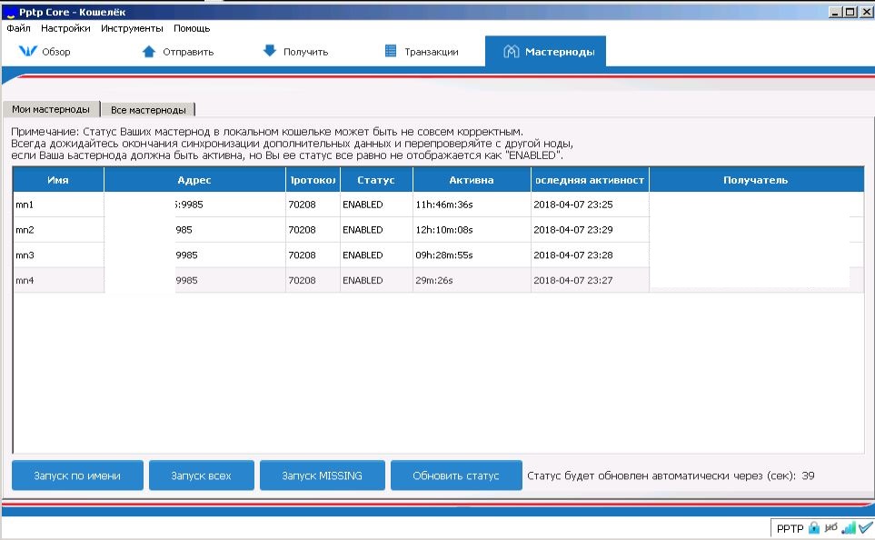This screenshot has height=540, width=875.
Task: Click the active time 12h:10m:08s
Action: (x=444, y=229)
